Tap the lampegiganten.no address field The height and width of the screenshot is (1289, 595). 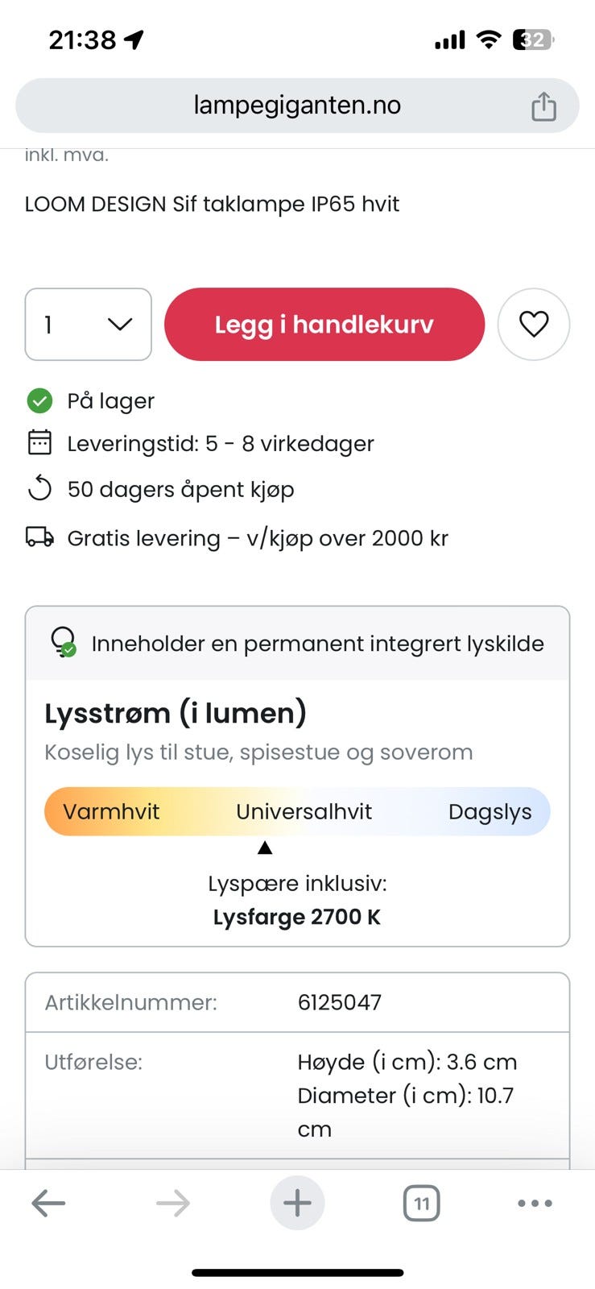297,106
